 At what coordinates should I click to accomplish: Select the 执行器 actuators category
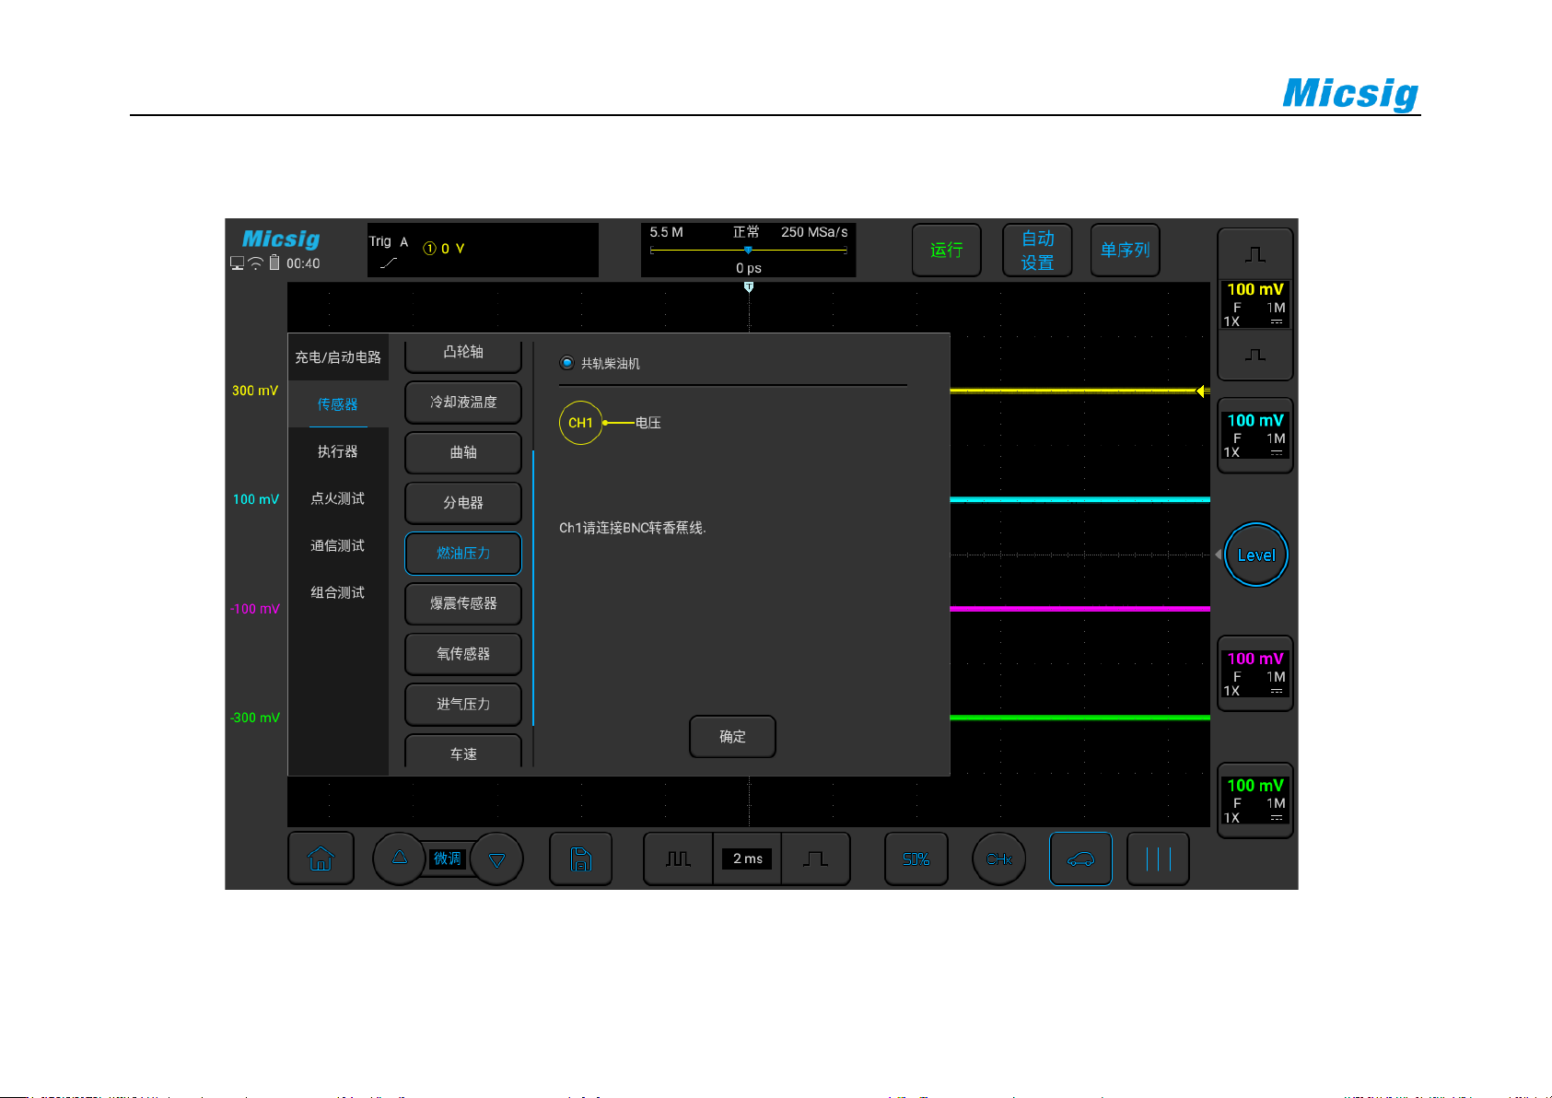pos(338,451)
